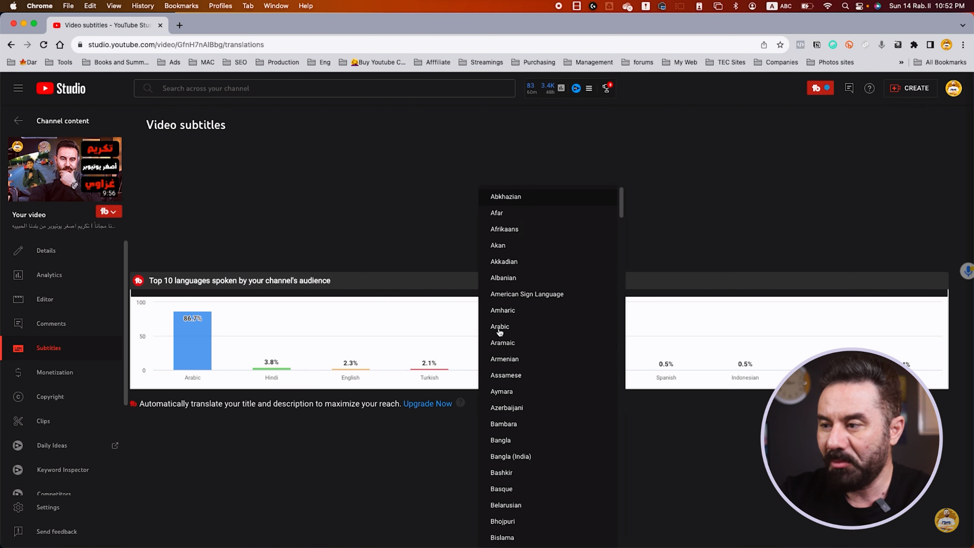Choose American Sign Language option
Viewport: 974px width, 548px height.
[527, 294]
